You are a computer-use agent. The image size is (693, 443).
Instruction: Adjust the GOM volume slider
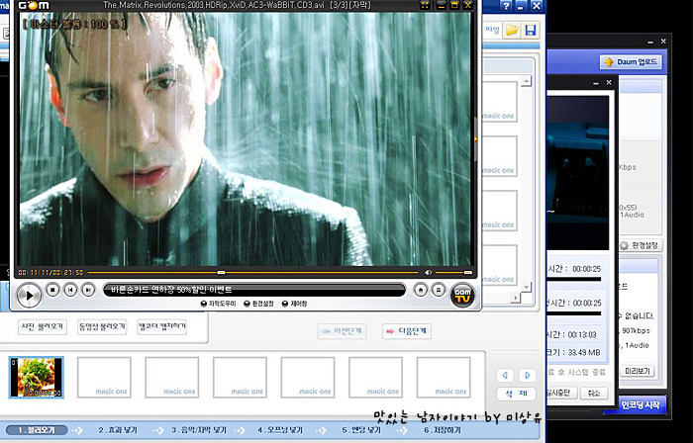(x=453, y=273)
